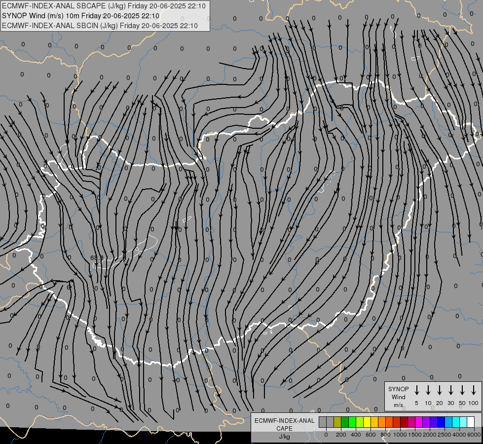Click the 800 tick on the CAPE scale
483x444 pixels.
(385, 435)
